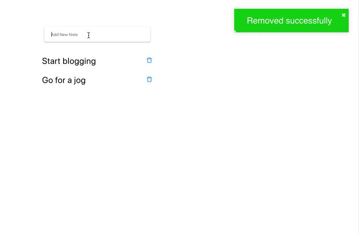Click the Add New Note placeholder text
The width and height of the screenshot is (359, 235).
65,34
